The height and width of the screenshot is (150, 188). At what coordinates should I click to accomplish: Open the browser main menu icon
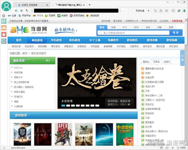point(168,2)
